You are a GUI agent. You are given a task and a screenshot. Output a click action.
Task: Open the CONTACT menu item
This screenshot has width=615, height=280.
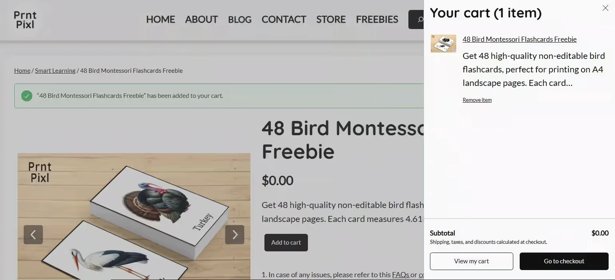coord(284,19)
